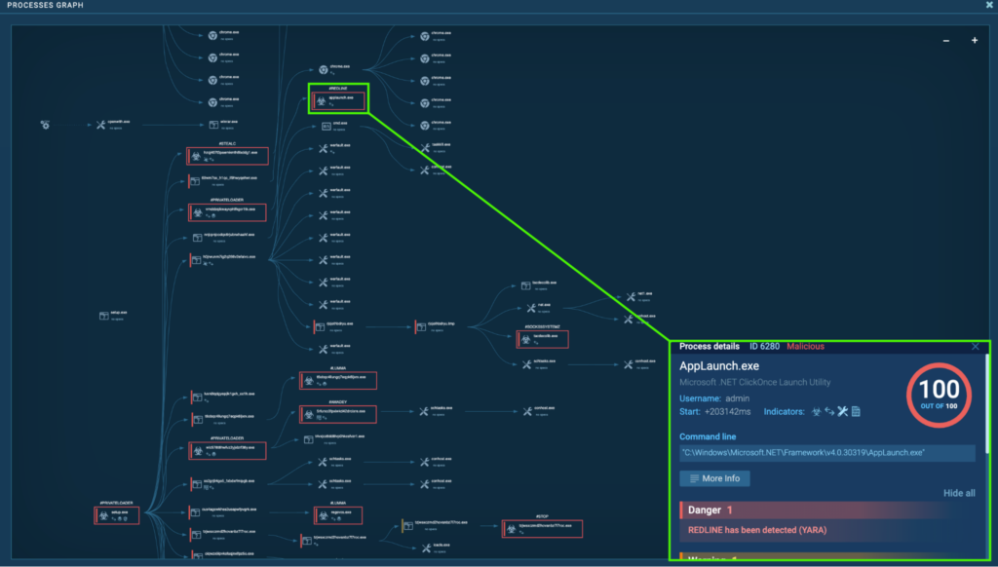Close the Processes Graph window

pyautogui.click(x=989, y=6)
